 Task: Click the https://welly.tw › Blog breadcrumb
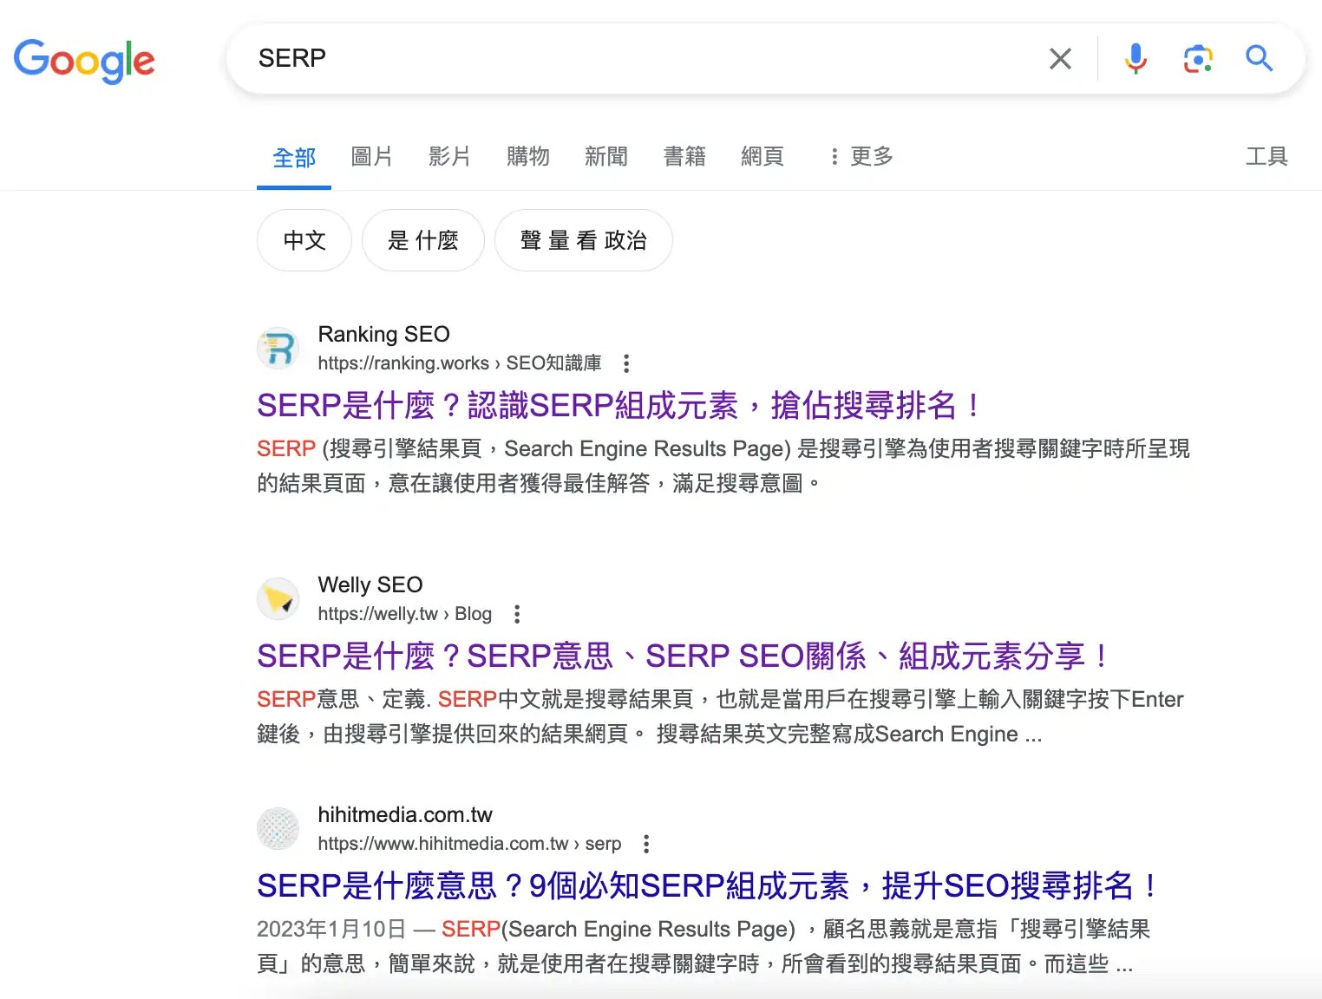(x=404, y=614)
